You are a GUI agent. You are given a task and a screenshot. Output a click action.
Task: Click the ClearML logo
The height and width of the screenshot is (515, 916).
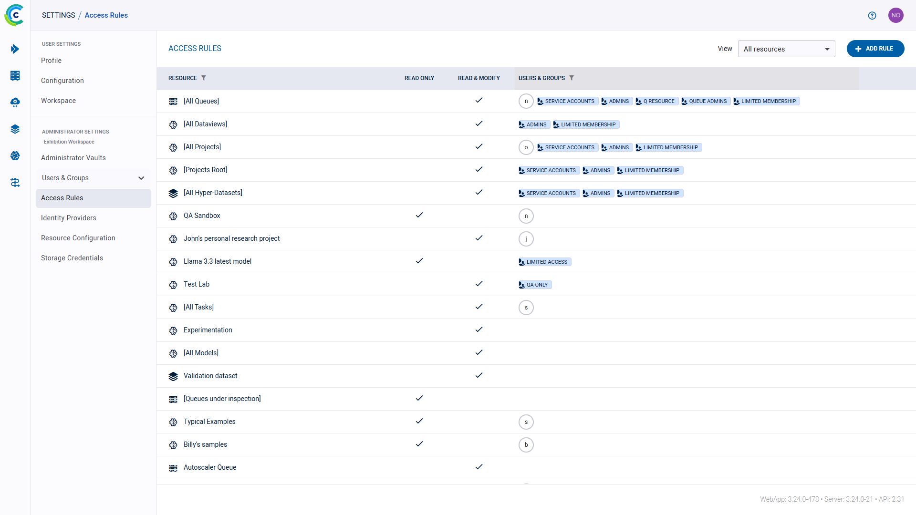(x=14, y=15)
